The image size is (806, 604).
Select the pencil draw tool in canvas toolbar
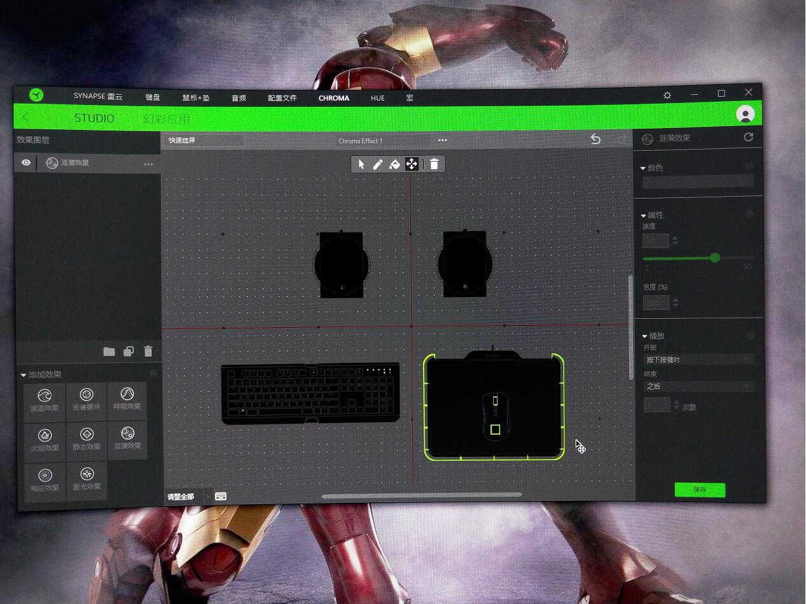tap(377, 164)
